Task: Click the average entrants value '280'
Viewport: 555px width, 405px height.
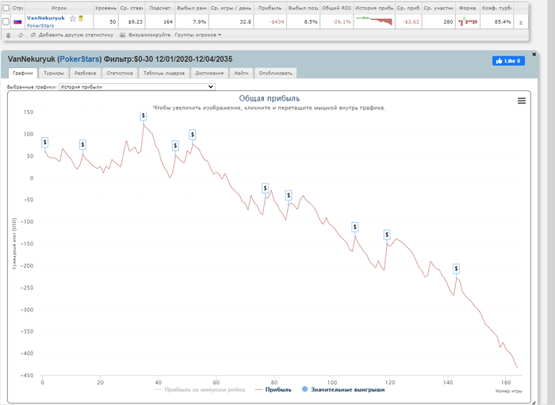Action: (448, 22)
